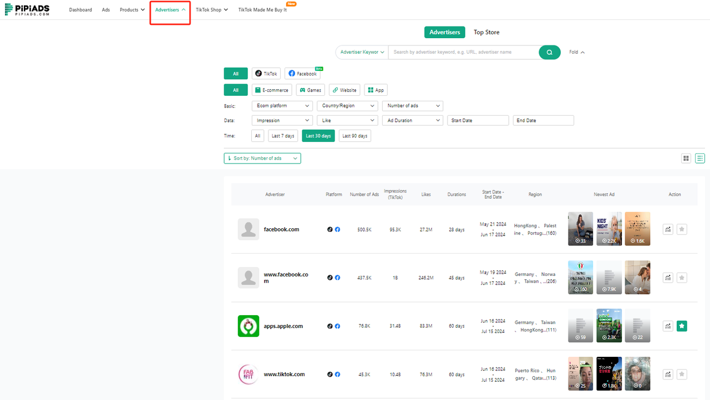Open the 160 ad thumbnail in www.facebook.com row
Image resolution: width=710 pixels, height=400 pixels.
[x=581, y=278]
